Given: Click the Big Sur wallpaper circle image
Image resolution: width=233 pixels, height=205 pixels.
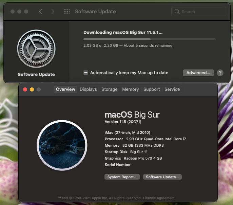Looking at the screenshot, I should pos(62,145).
